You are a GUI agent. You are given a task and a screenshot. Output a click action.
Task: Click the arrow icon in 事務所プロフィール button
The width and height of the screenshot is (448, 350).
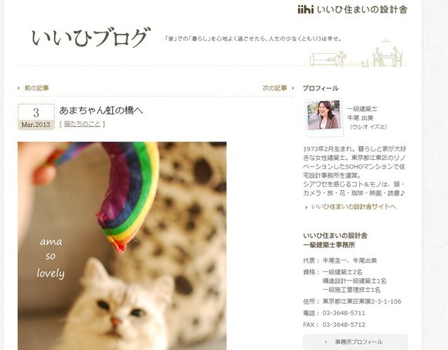[326, 342]
